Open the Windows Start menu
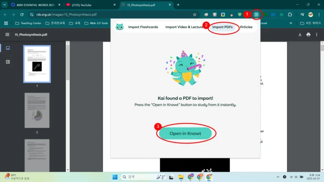 click(115, 177)
